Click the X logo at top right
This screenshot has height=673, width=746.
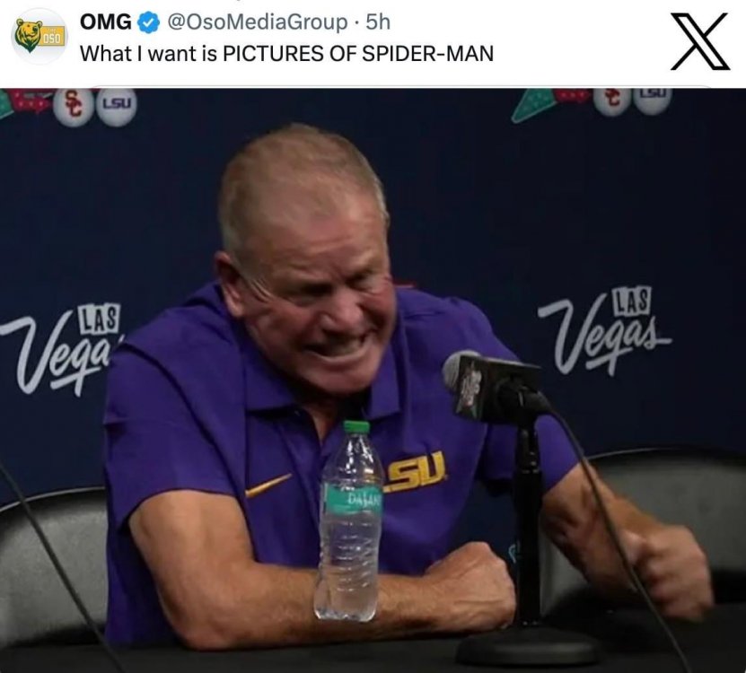coord(700,41)
